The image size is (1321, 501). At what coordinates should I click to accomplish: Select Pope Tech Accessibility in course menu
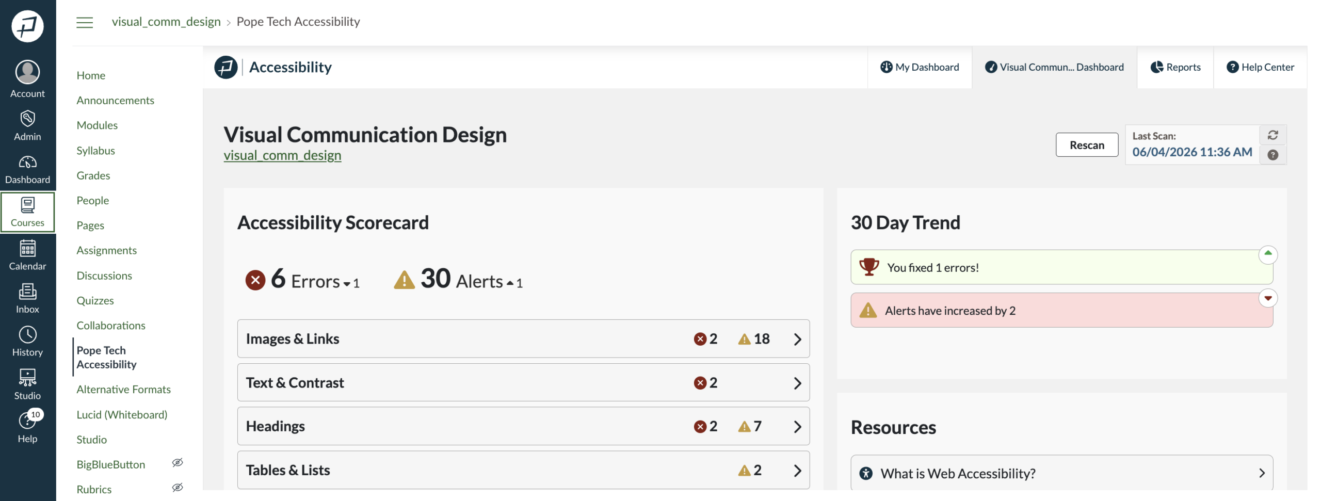pyautogui.click(x=107, y=357)
